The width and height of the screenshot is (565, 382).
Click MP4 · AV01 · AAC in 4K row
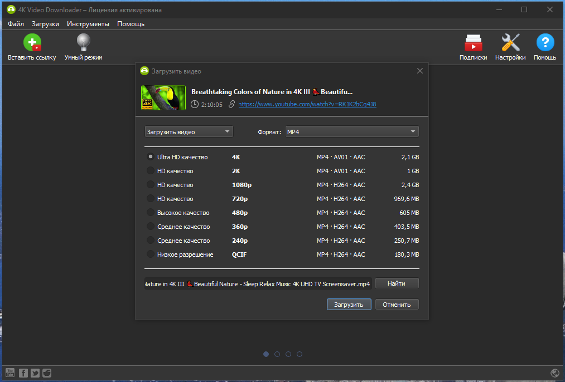pos(341,157)
